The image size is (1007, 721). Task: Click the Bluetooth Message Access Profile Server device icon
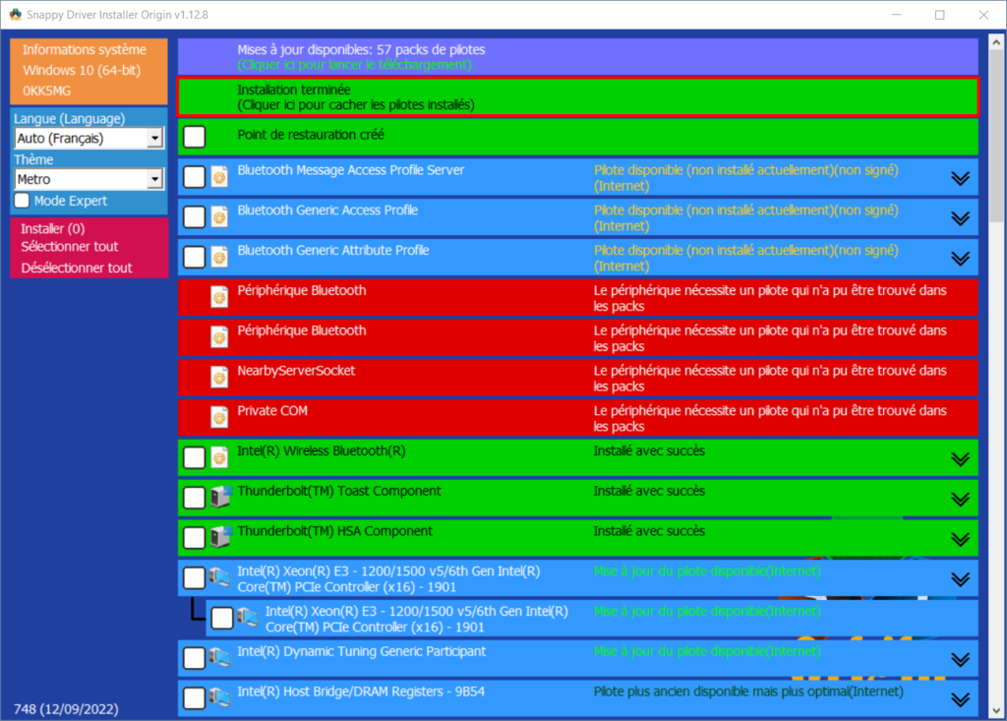point(219,177)
